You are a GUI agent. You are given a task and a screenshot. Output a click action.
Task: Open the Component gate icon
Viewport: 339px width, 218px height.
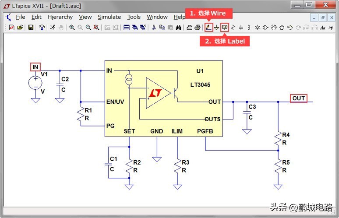click(x=265, y=28)
